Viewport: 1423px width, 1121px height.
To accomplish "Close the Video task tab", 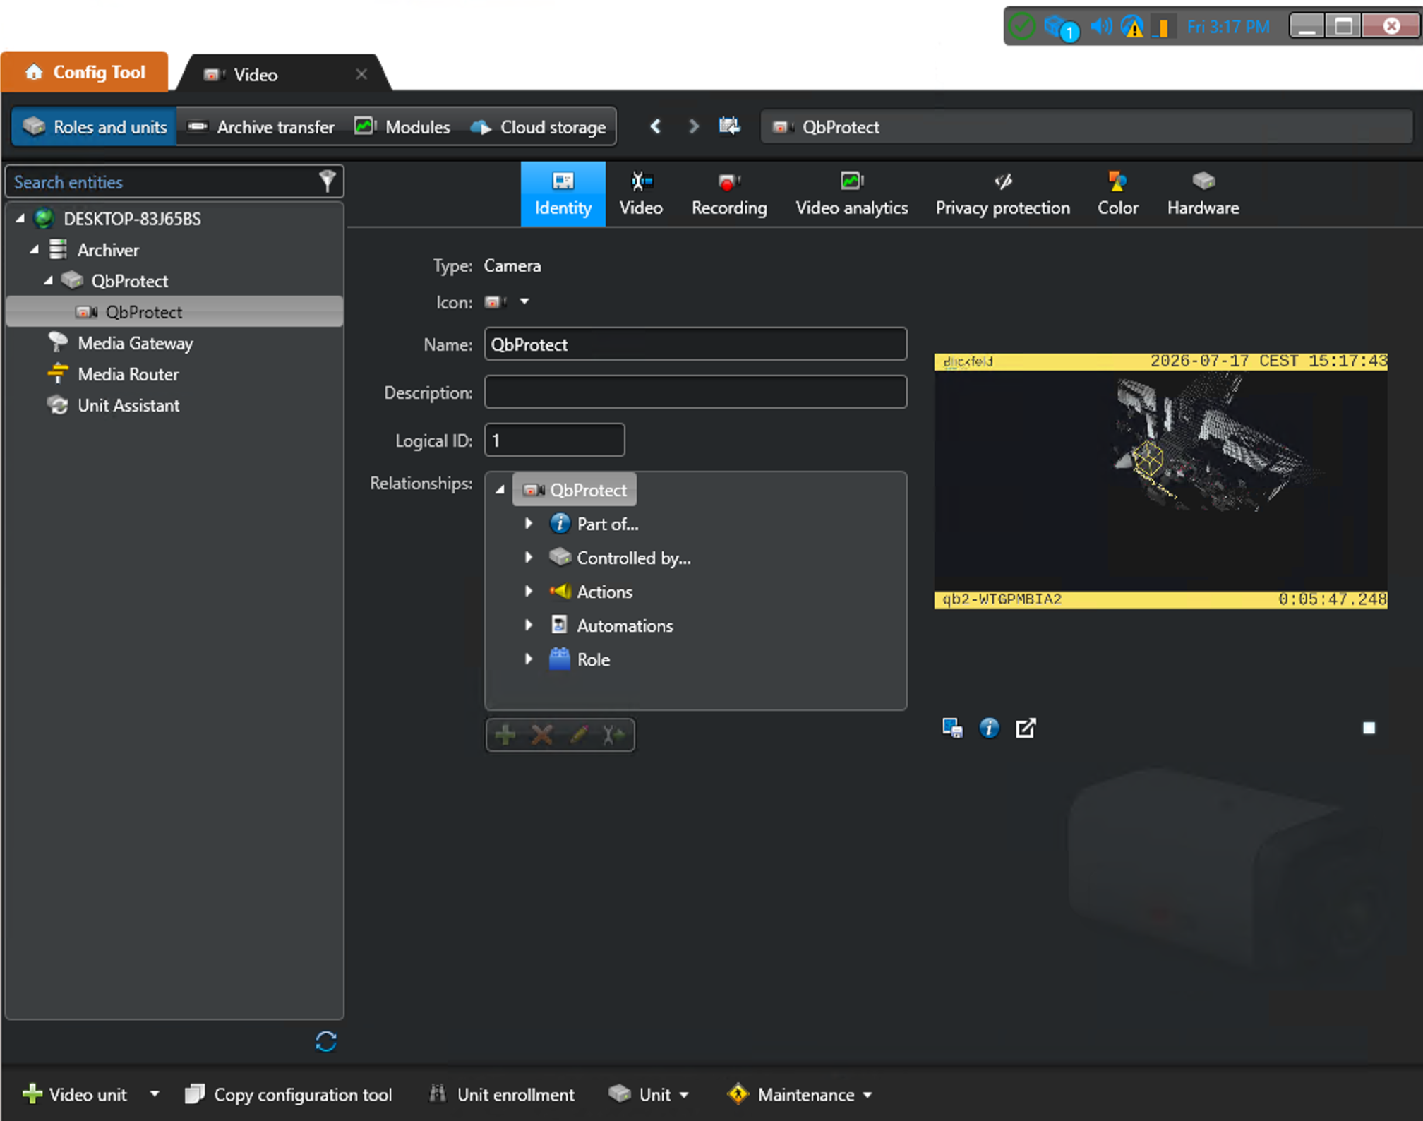I will point(361,74).
